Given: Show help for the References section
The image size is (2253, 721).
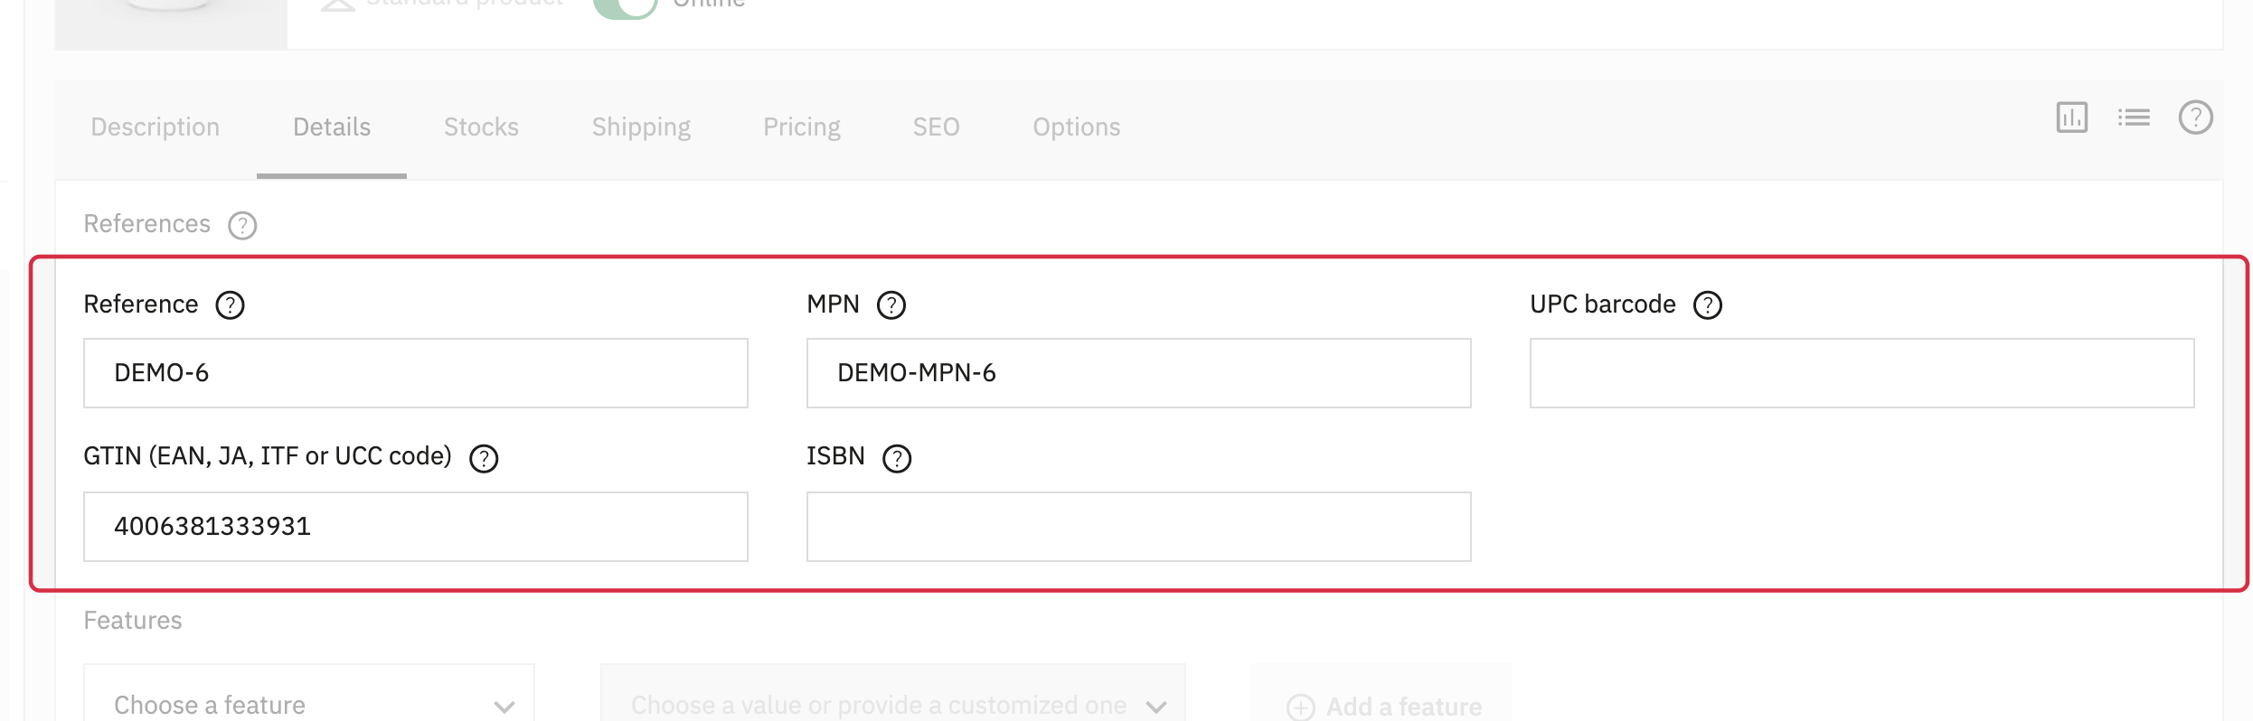Looking at the screenshot, I should (242, 225).
